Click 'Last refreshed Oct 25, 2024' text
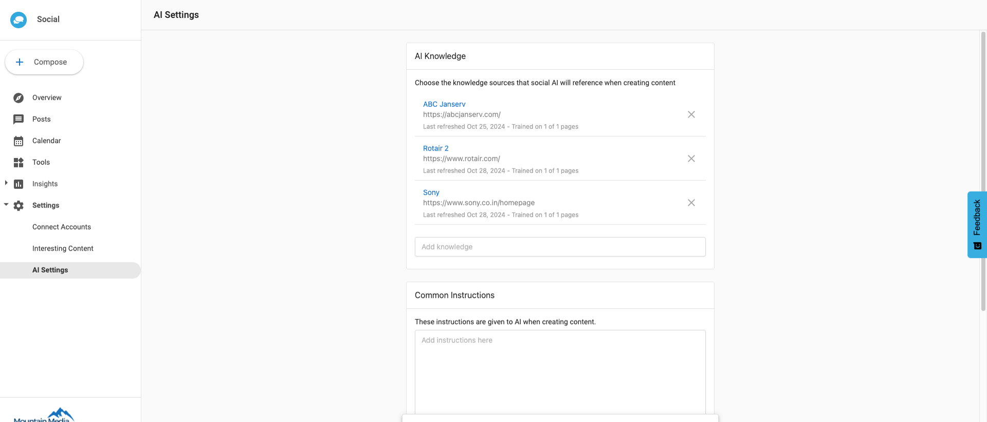Image resolution: width=987 pixels, height=422 pixels. click(x=464, y=127)
